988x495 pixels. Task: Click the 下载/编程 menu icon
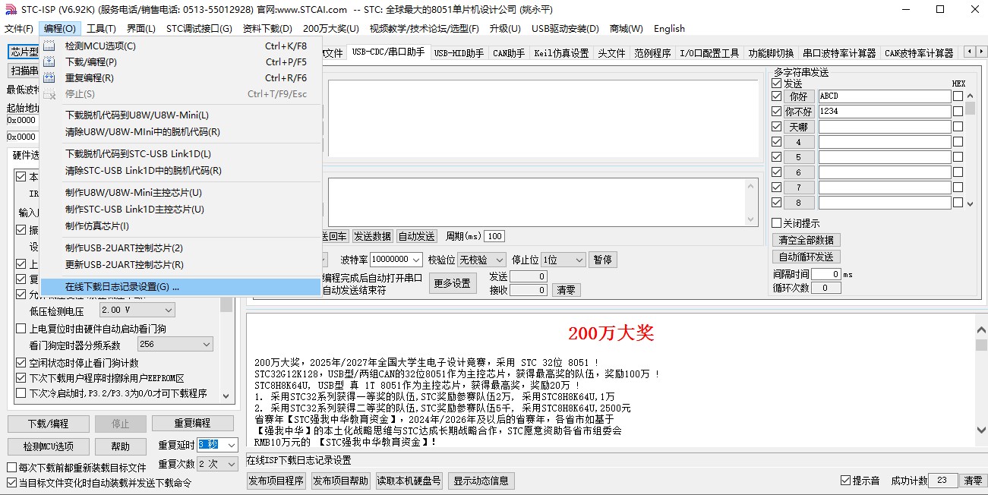tap(49, 61)
